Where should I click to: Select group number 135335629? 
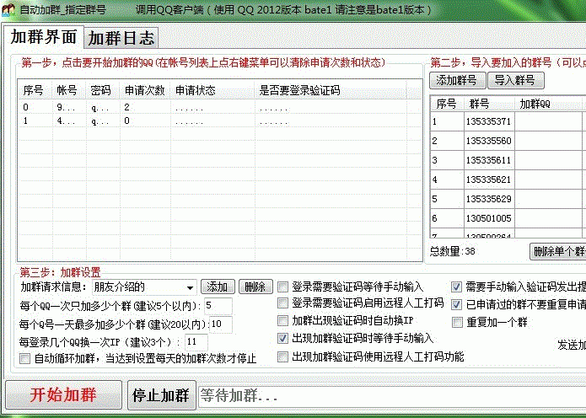coord(488,199)
